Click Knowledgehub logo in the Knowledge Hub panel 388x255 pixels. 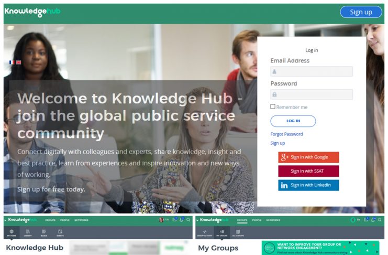point(23,220)
